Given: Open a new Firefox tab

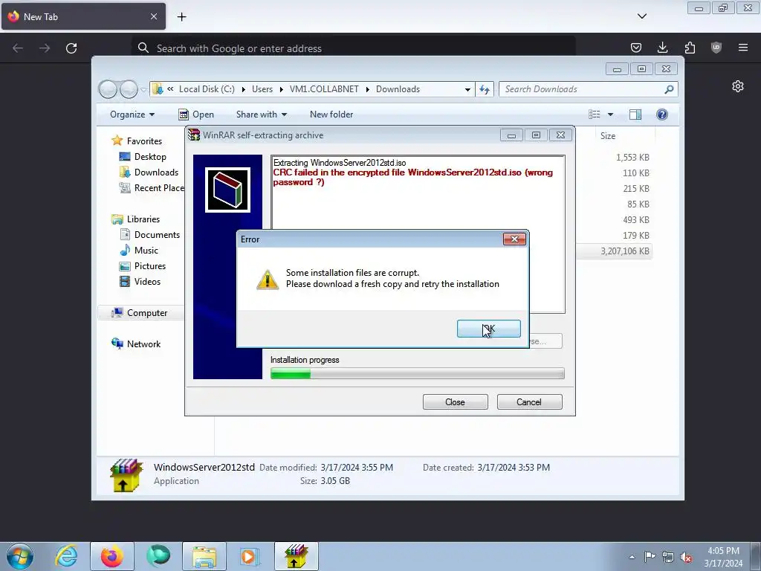Looking at the screenshot, I should pyautogui.click(x=181, y=17).
